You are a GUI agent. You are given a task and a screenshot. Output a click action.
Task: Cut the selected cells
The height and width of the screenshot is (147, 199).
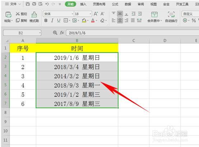coord(21,14)
